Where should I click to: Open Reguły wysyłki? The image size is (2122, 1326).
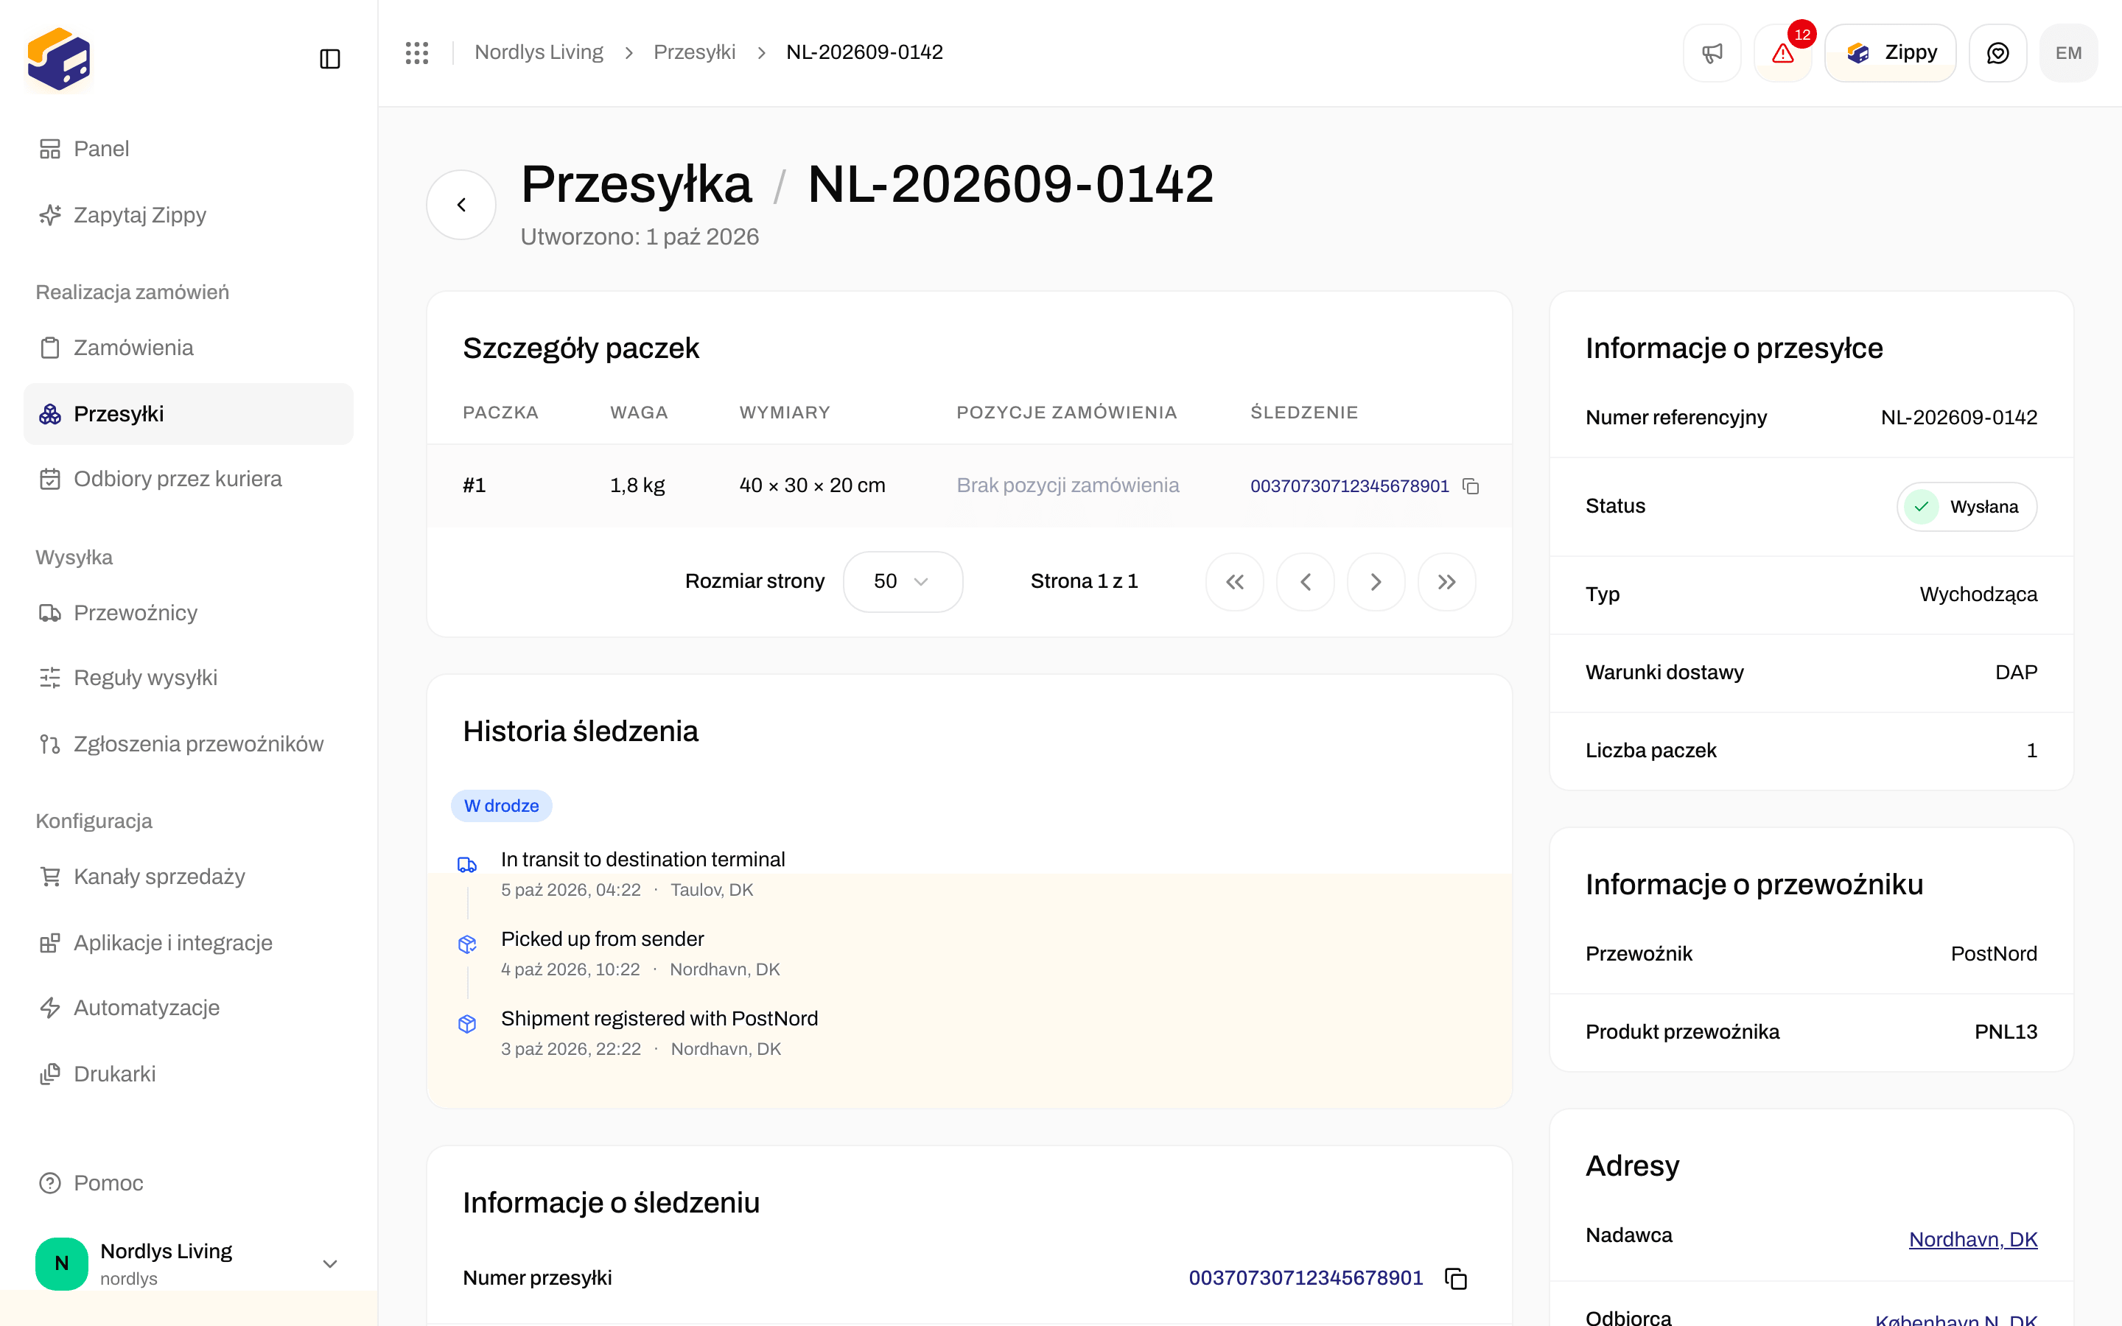189,678
